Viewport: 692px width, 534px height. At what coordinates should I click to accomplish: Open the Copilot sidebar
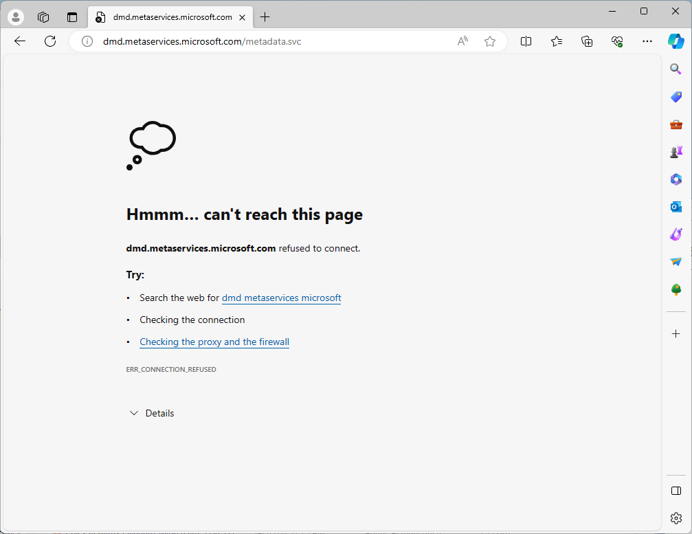tap(676, 41)
